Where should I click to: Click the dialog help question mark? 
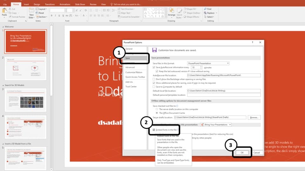tap(253, 42)
